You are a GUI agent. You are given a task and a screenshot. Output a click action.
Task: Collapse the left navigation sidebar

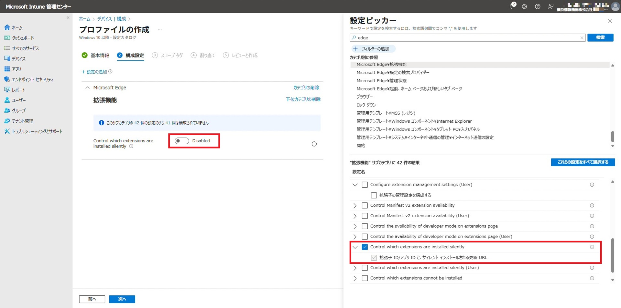click(x=68, y=18)
